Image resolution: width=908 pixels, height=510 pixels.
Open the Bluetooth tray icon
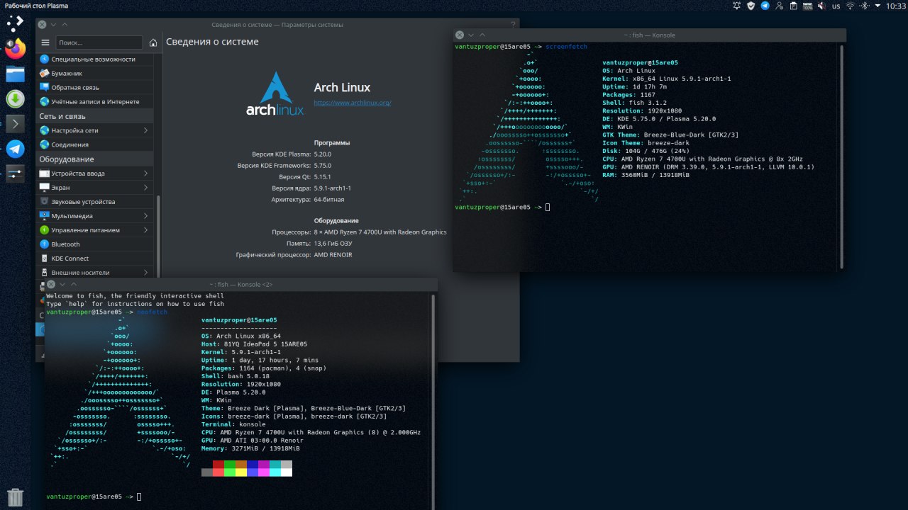pyautogui.click(x=865, y=6)
